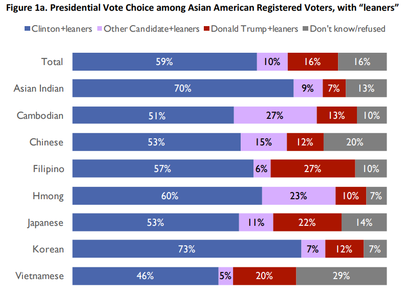Screen dimensions: 402x297
Task: Click the Vietnamese row label
Action: [39, 276]
